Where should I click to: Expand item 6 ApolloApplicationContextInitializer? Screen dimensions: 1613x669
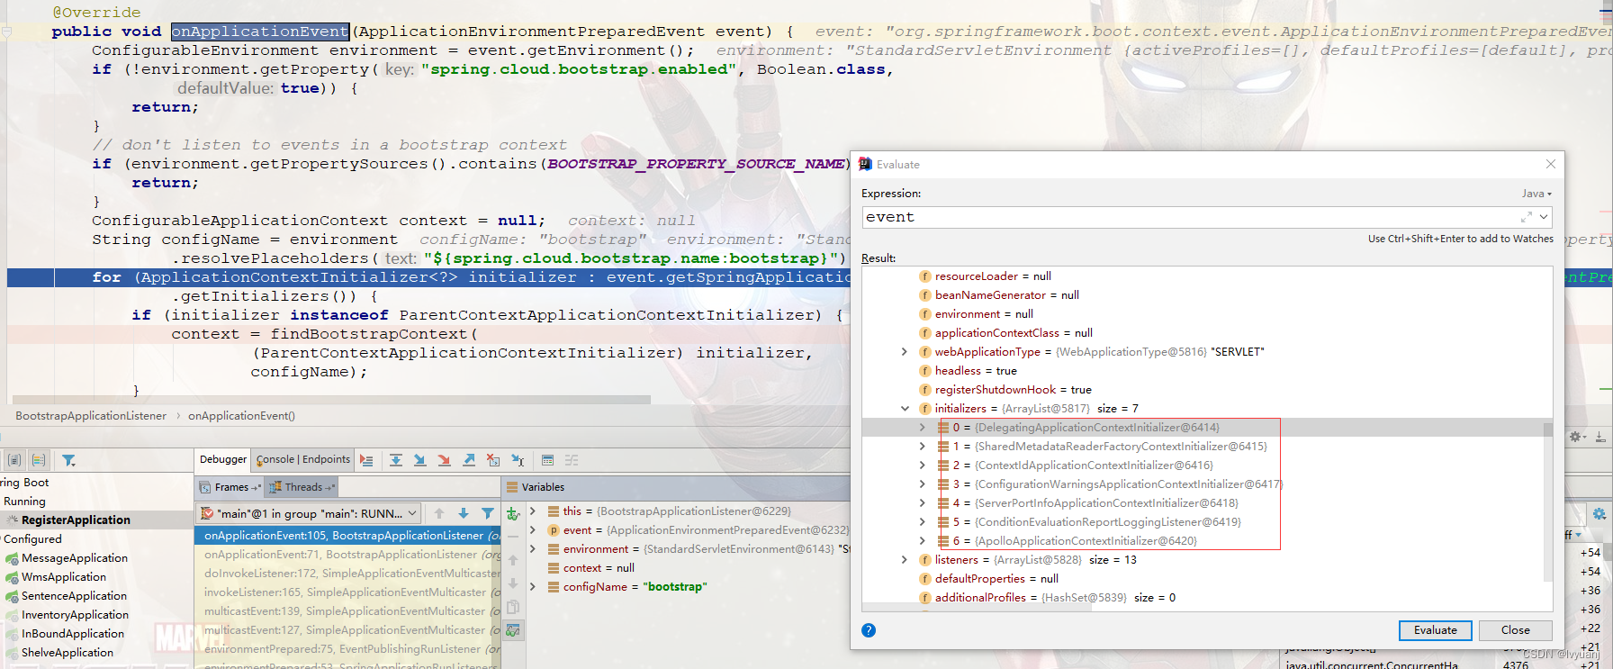[x=922, y=541]
